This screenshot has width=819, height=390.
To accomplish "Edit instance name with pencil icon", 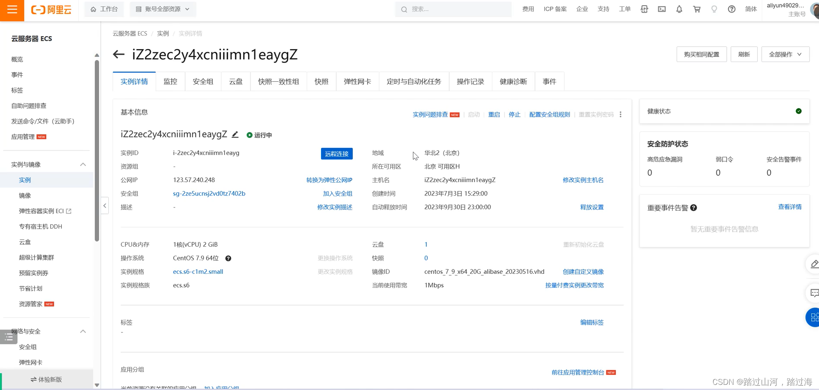I will (235, 135).
